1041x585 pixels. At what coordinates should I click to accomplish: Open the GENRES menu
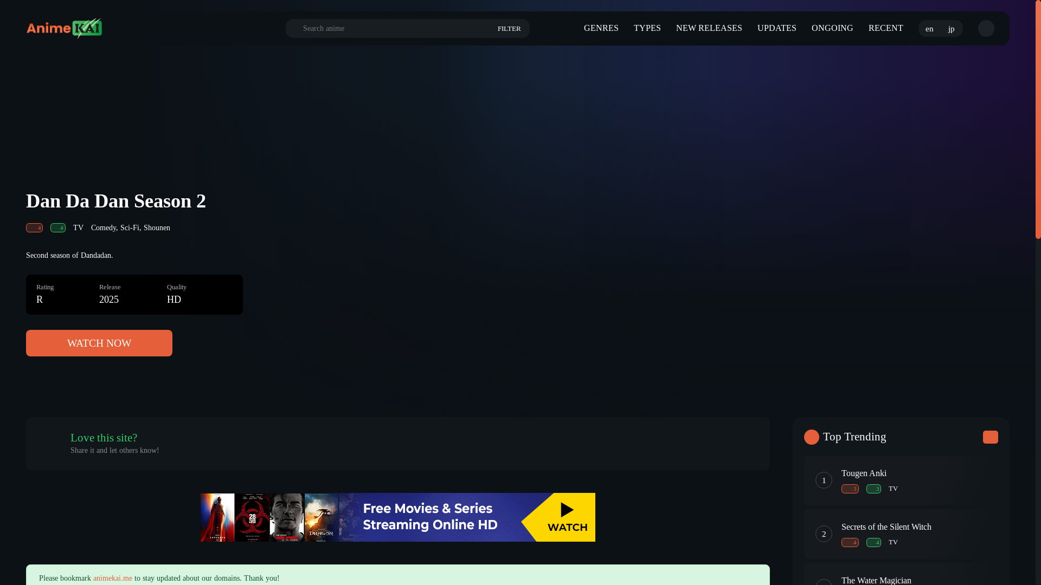[601, 28]
